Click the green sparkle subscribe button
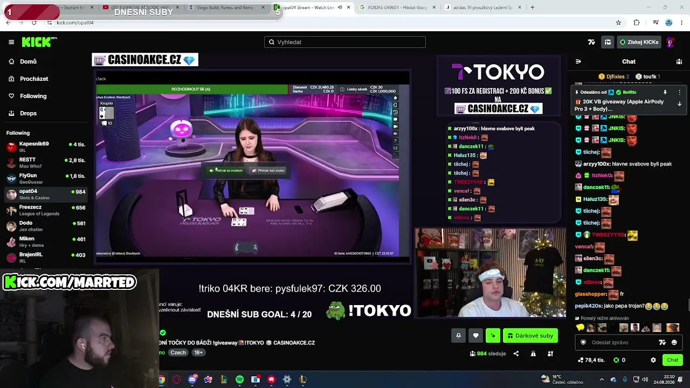Image resolution: width=690 pixels, height=388 pixels. pyautogui.click(x=493, y=336)
